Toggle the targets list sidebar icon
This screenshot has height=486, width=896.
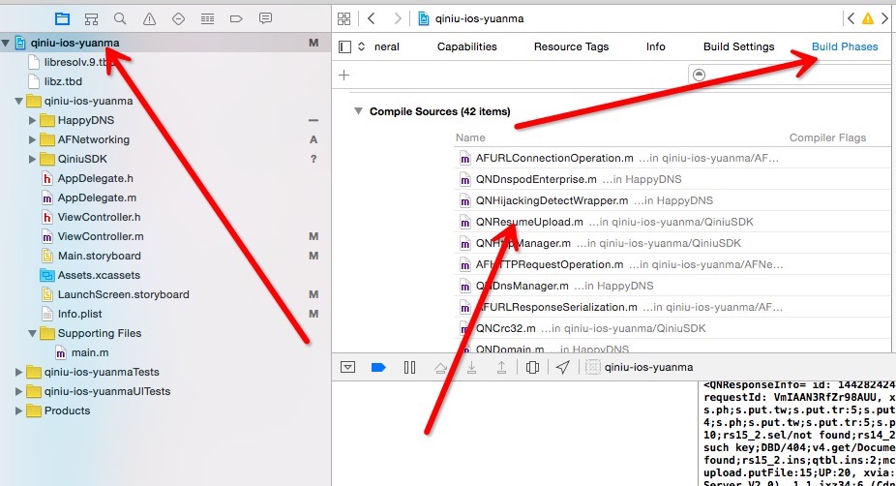pyautogui.click(x=344, y=46)
